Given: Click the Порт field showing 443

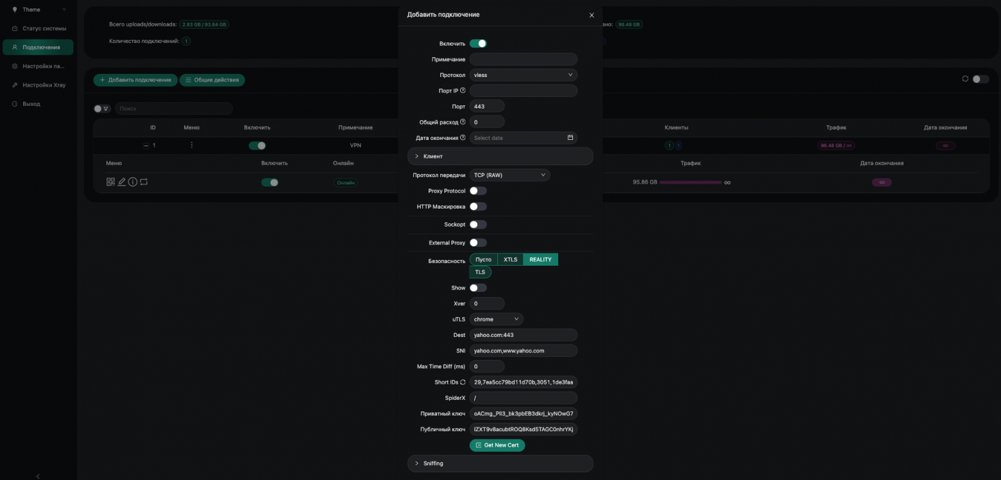Looking at the screenshot, I should pyautogui.click(x=487, y=107).
